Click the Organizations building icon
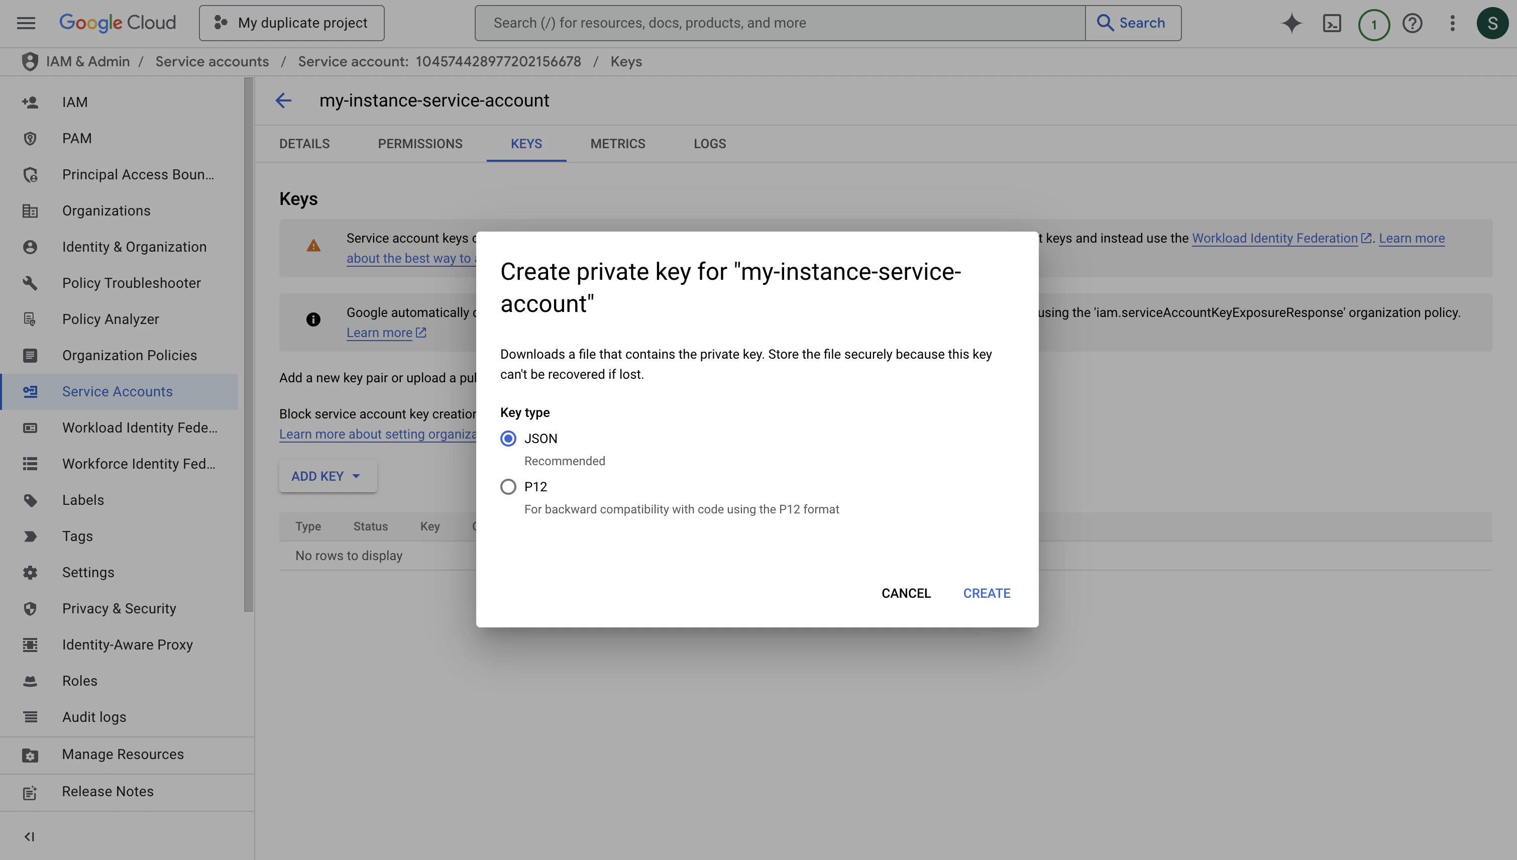 [30, 211]
